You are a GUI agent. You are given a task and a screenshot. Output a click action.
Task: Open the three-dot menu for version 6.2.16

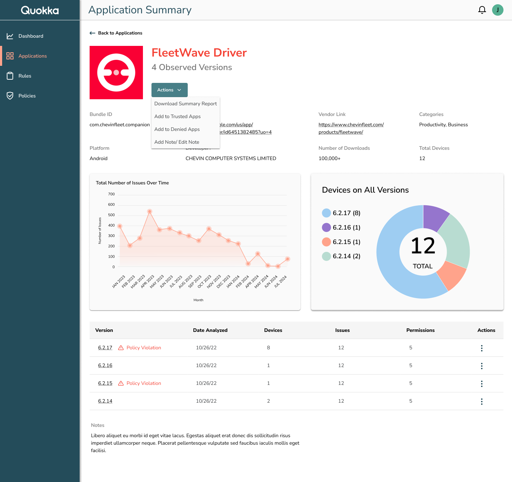[482, 366]
